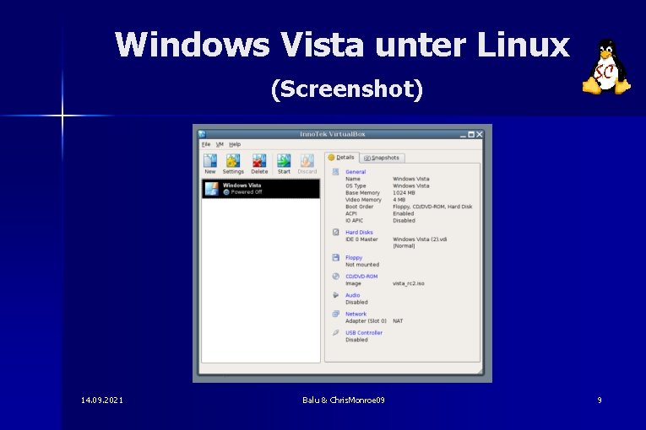Click the Audio speaker icon

click(336, 295)
